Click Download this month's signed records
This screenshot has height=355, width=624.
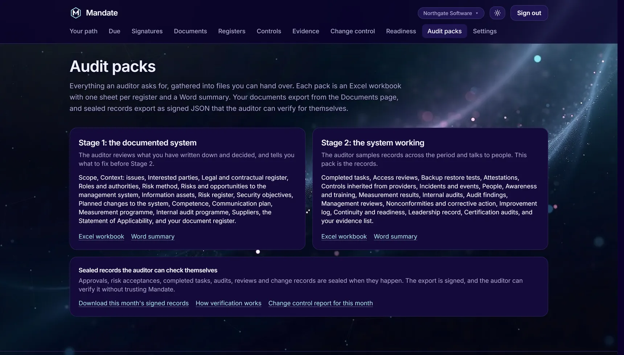pyautogui.click(x=134, y=303)
